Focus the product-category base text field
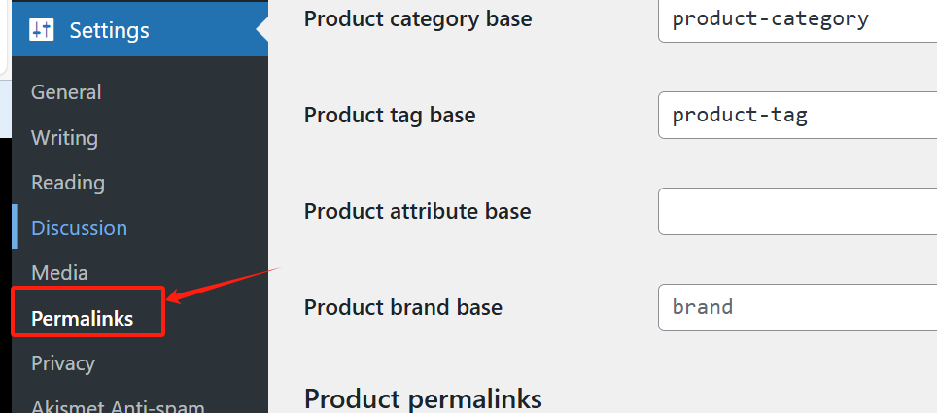937x413 pixels. pyautogui.click(x=797, y=19)
